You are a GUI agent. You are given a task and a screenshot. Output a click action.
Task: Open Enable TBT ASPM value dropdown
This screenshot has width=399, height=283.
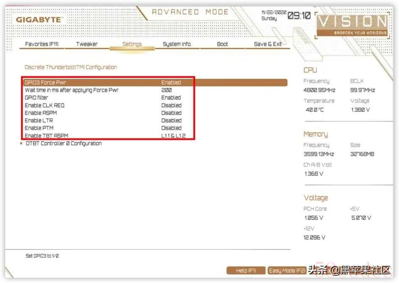[x=173, y=136]
